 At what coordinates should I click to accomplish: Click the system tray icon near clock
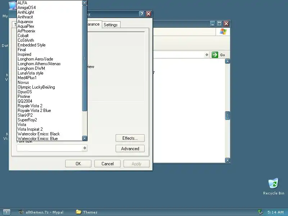(x=260, y=212)
